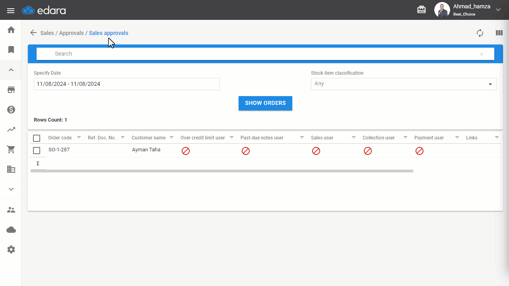The width and height of the screenshot is (509, 286).
Task: Click the Ahmad_hamza profile avatar
Action: point(442,10)
